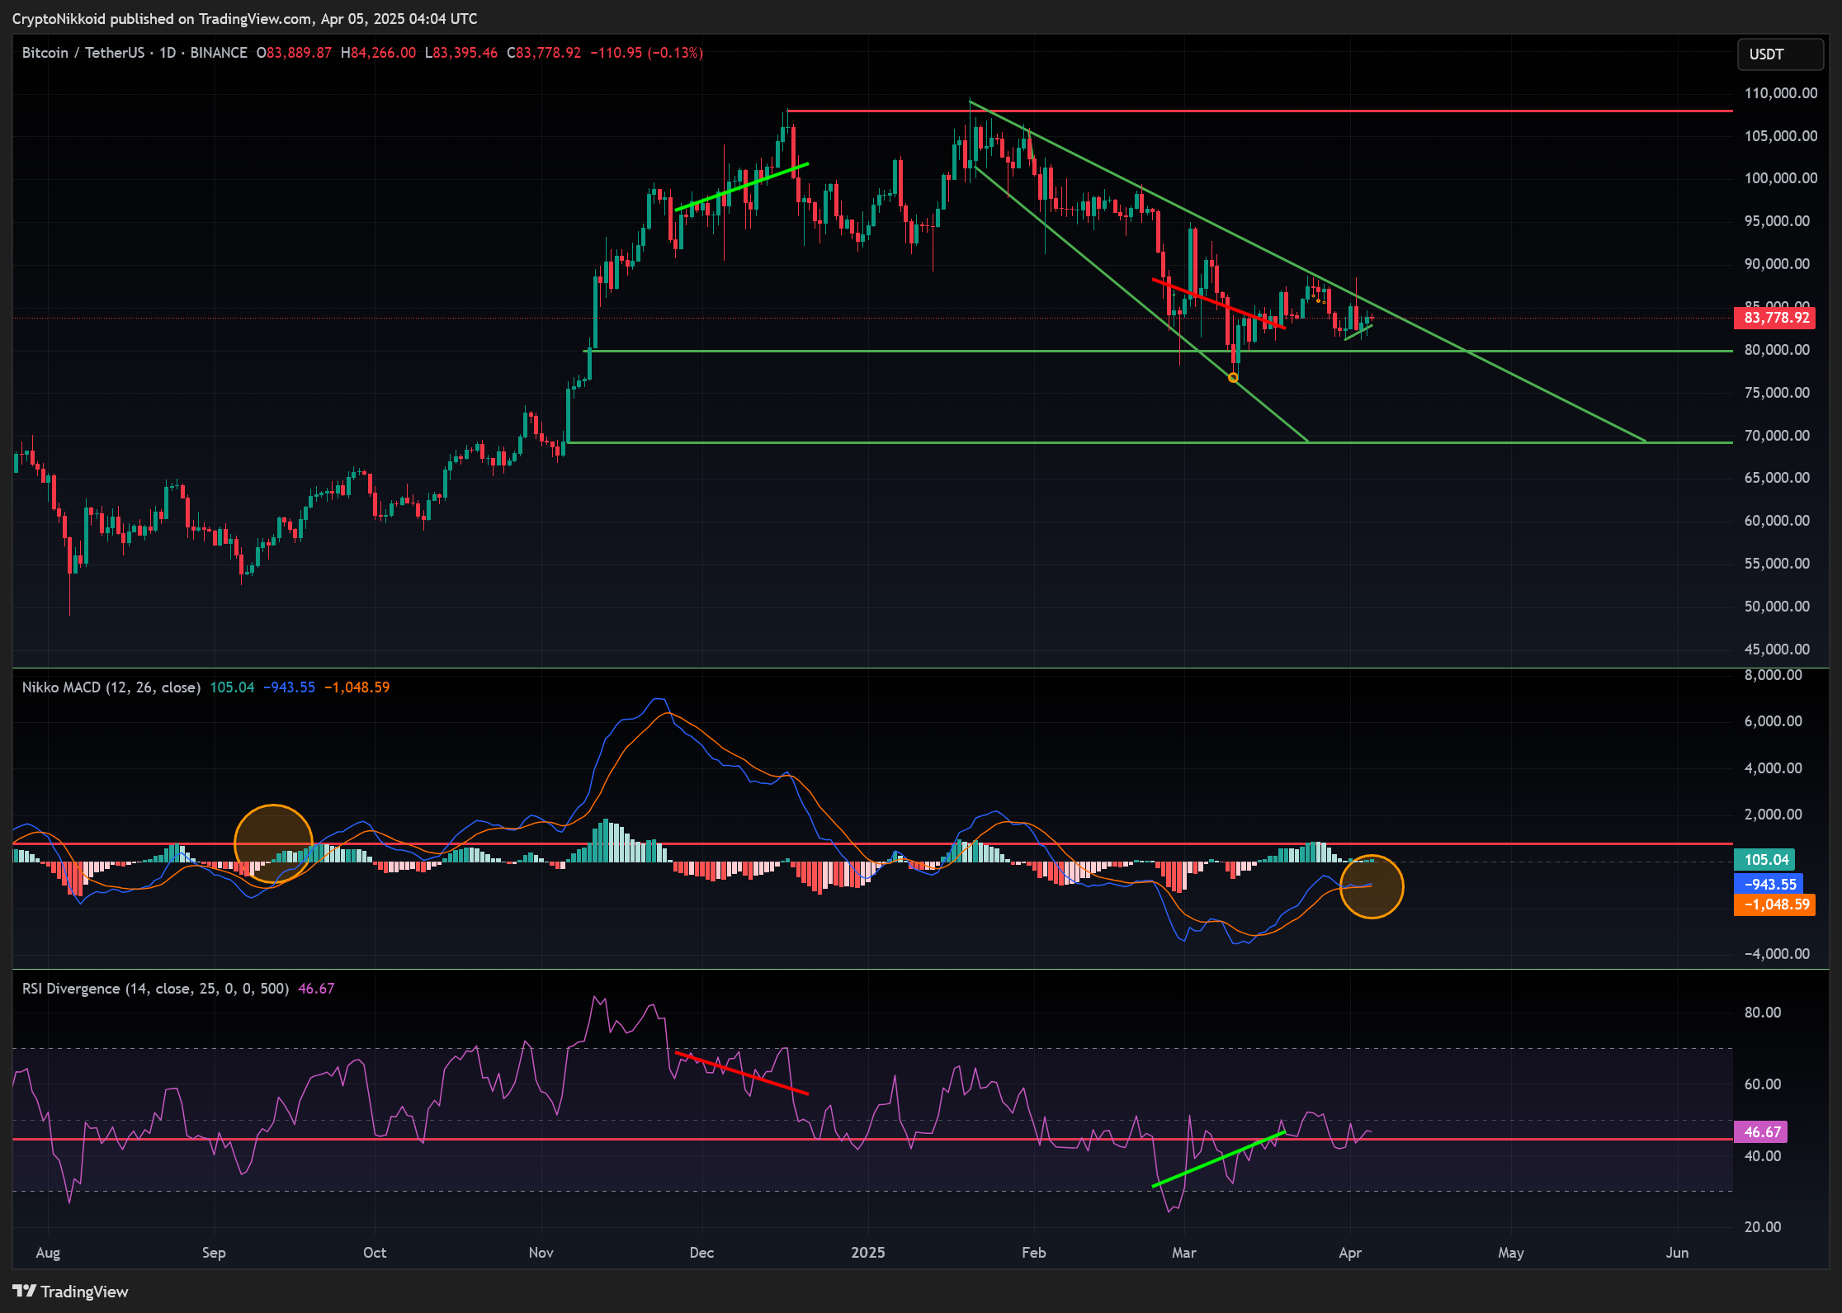
Task: Click the 105,000.00 price axis label
Action: 1780,136
